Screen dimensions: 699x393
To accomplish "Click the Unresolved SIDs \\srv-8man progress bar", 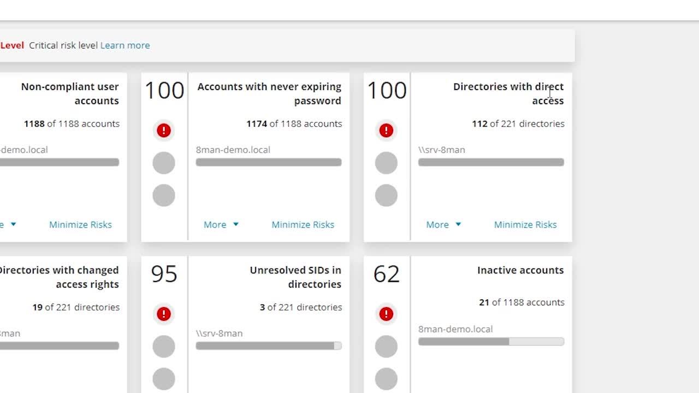I will point(269,346).
